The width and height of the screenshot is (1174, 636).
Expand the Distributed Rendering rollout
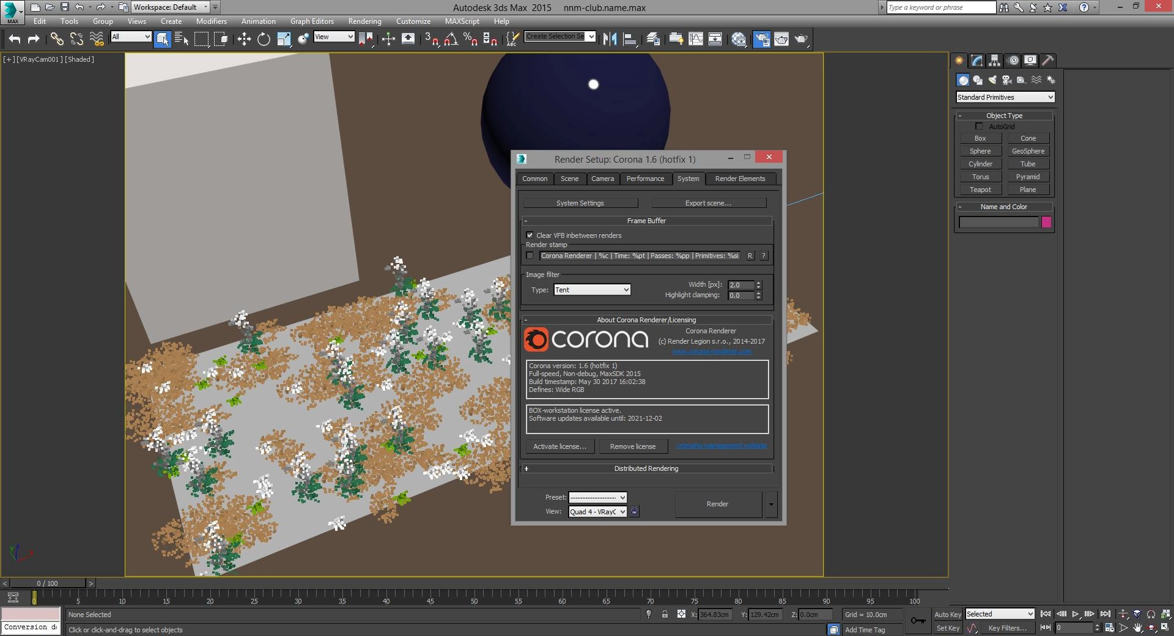(x=647, y=468)
